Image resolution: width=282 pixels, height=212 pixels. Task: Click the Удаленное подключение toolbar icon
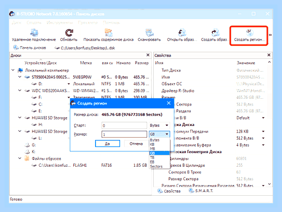[34, 33]
